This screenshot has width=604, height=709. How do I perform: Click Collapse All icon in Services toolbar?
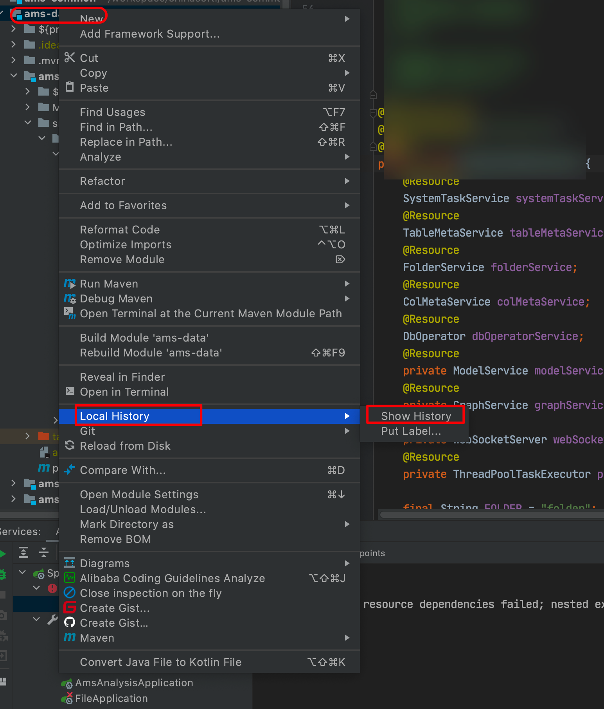44,552
